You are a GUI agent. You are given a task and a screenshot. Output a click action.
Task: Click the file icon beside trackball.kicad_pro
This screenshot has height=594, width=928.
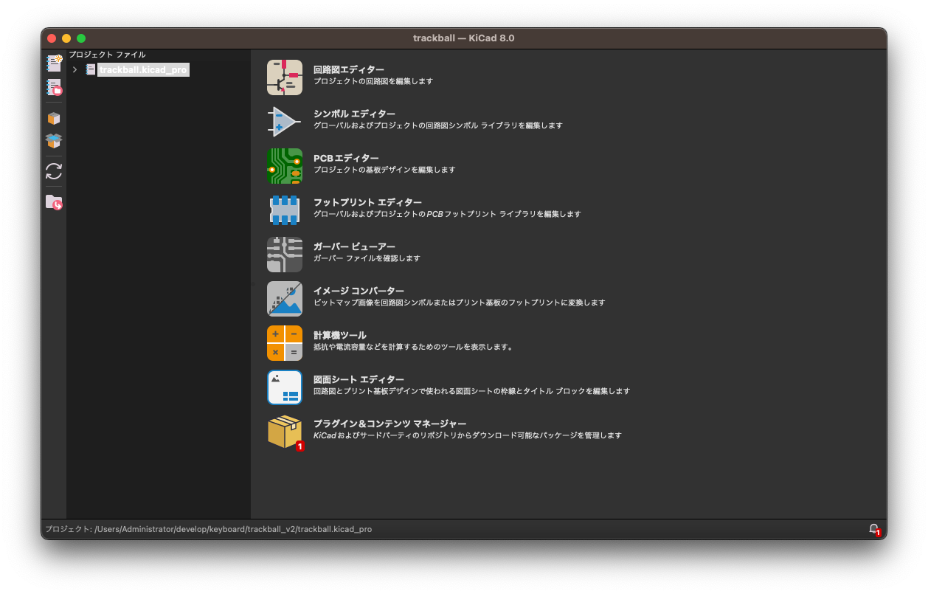tap(91, 69)
